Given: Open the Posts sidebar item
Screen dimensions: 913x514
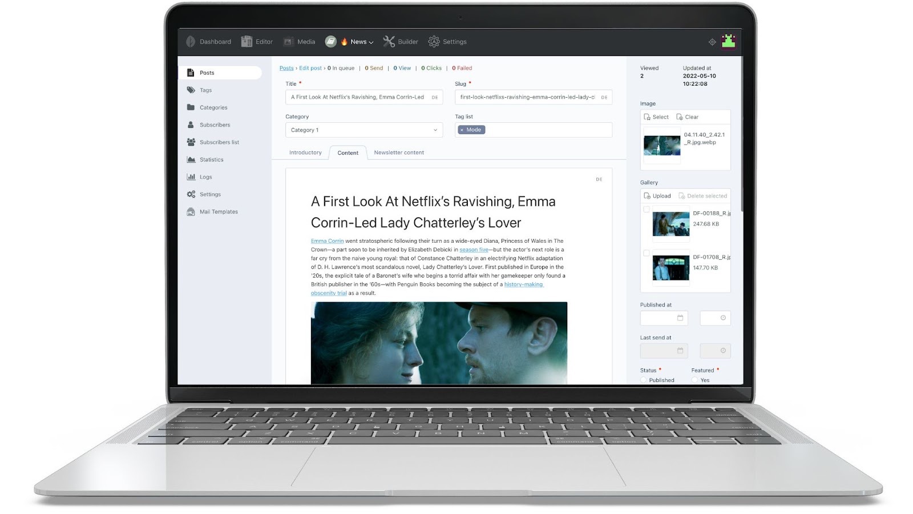Looking at the screenshot, I should (220, 73).
